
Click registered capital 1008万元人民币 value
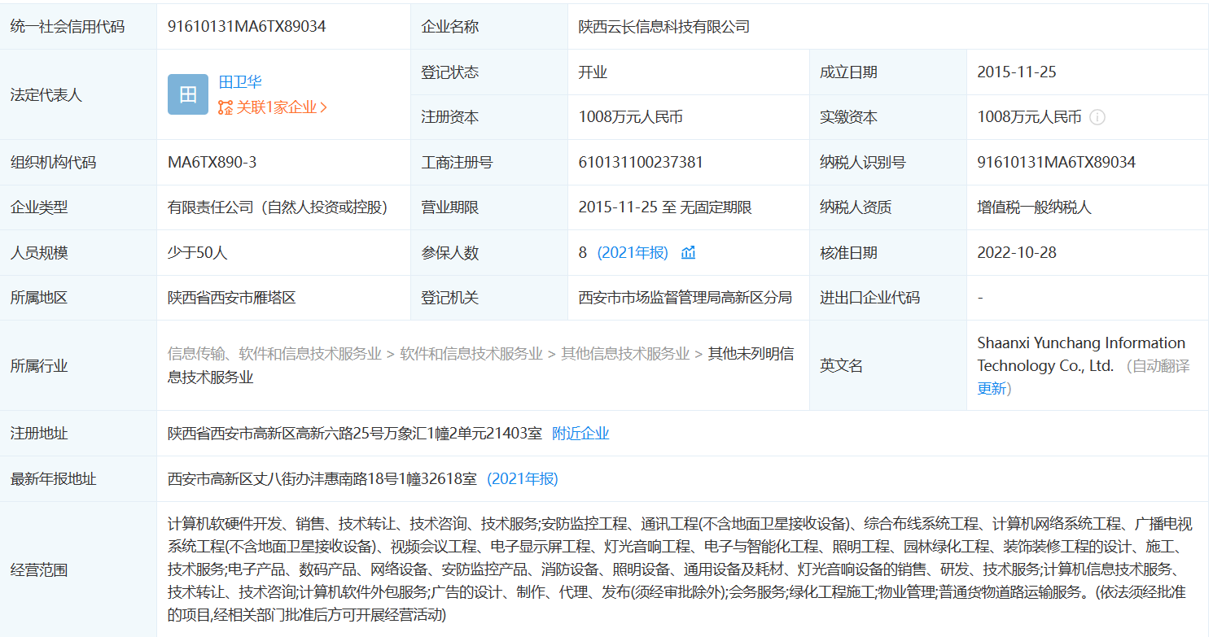click(x=631, y=117)
